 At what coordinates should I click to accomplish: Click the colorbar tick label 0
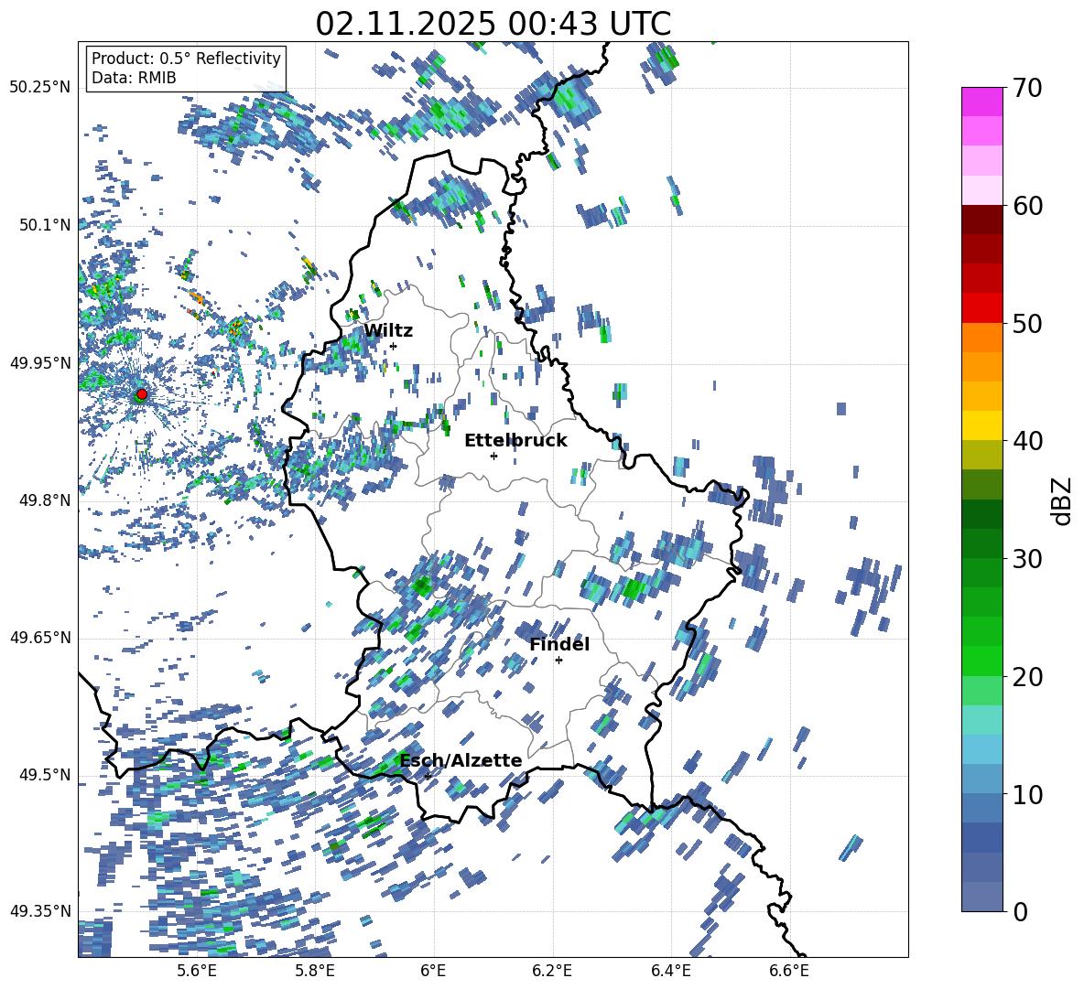point(1020,911)
